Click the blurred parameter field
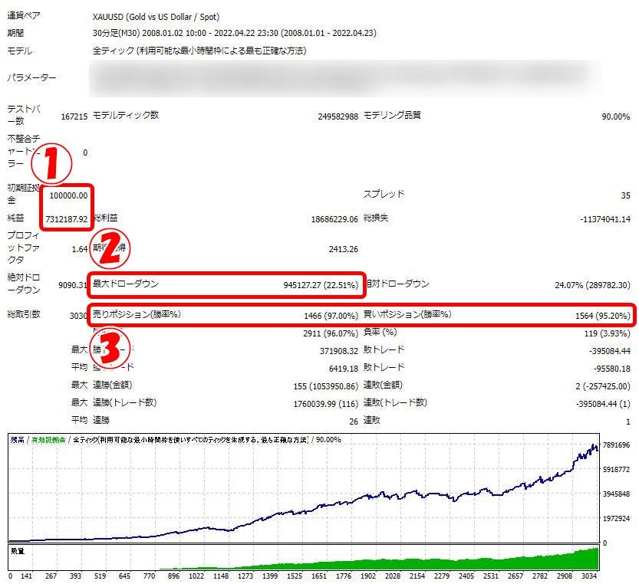The width and height of the screenshot is (639, 584). (x=345, y=78)
